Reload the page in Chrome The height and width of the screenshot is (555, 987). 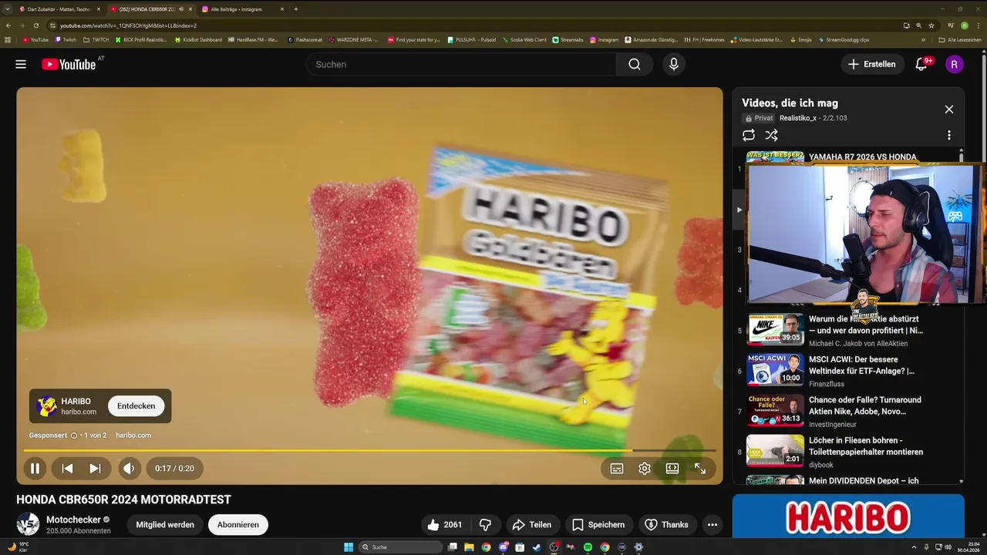pos(35,25)
